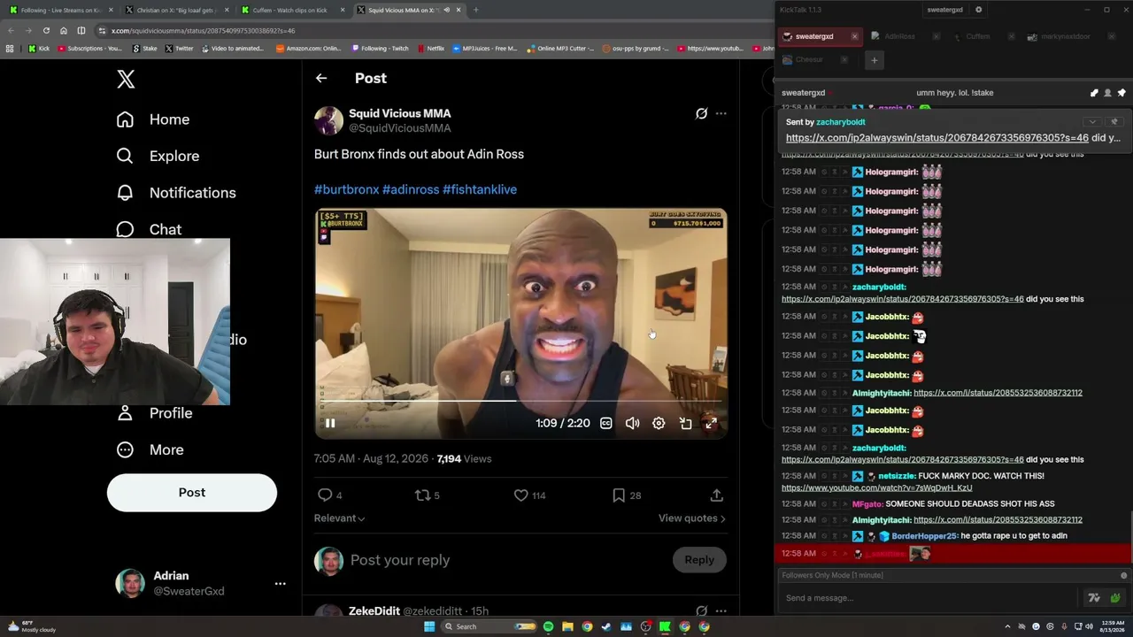Go back using the Post header arrow
This screenshot has width=1133, height=637.
click(x=321, y=78)
